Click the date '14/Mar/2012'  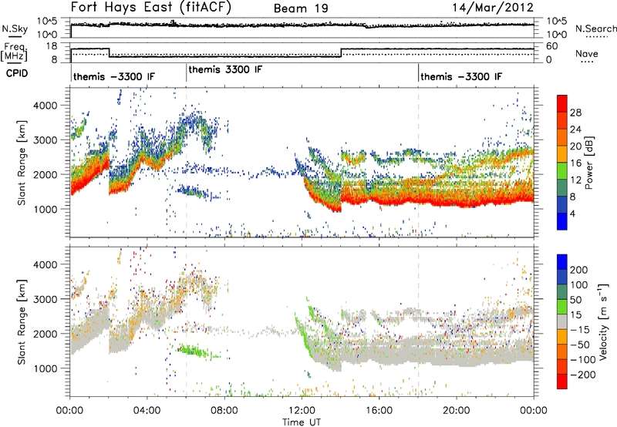tap(493, 8)
